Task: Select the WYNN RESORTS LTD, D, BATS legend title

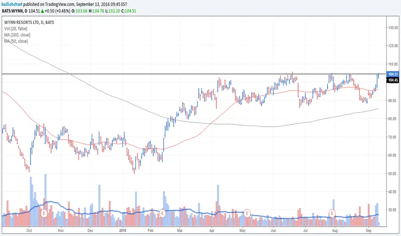Action: [29, 22]
